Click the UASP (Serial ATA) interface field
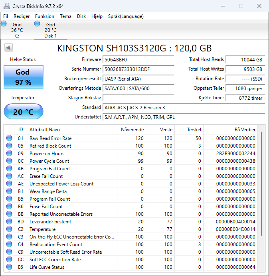269x276 pixels. [x=138, y=79]
